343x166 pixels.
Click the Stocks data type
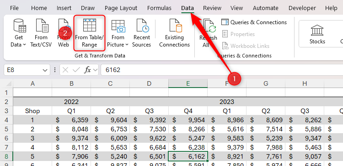pos(317,34)
